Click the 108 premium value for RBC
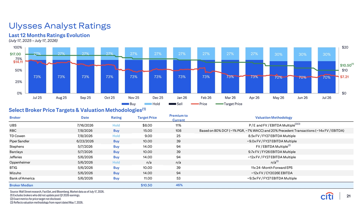This screenshot has width=362, height=204. pyautogui.click(x=178, y=131)
